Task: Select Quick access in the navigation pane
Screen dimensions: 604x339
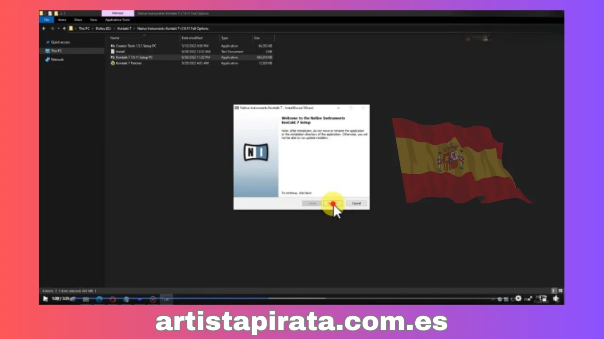Action: click(60, 42)
